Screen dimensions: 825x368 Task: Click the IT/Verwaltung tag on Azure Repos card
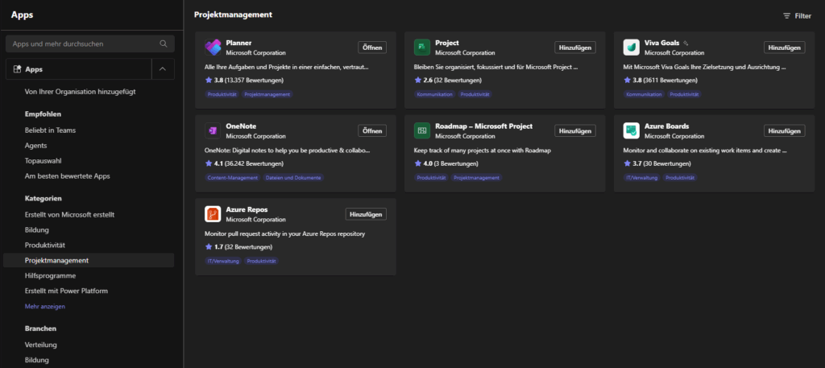[223, 261]
